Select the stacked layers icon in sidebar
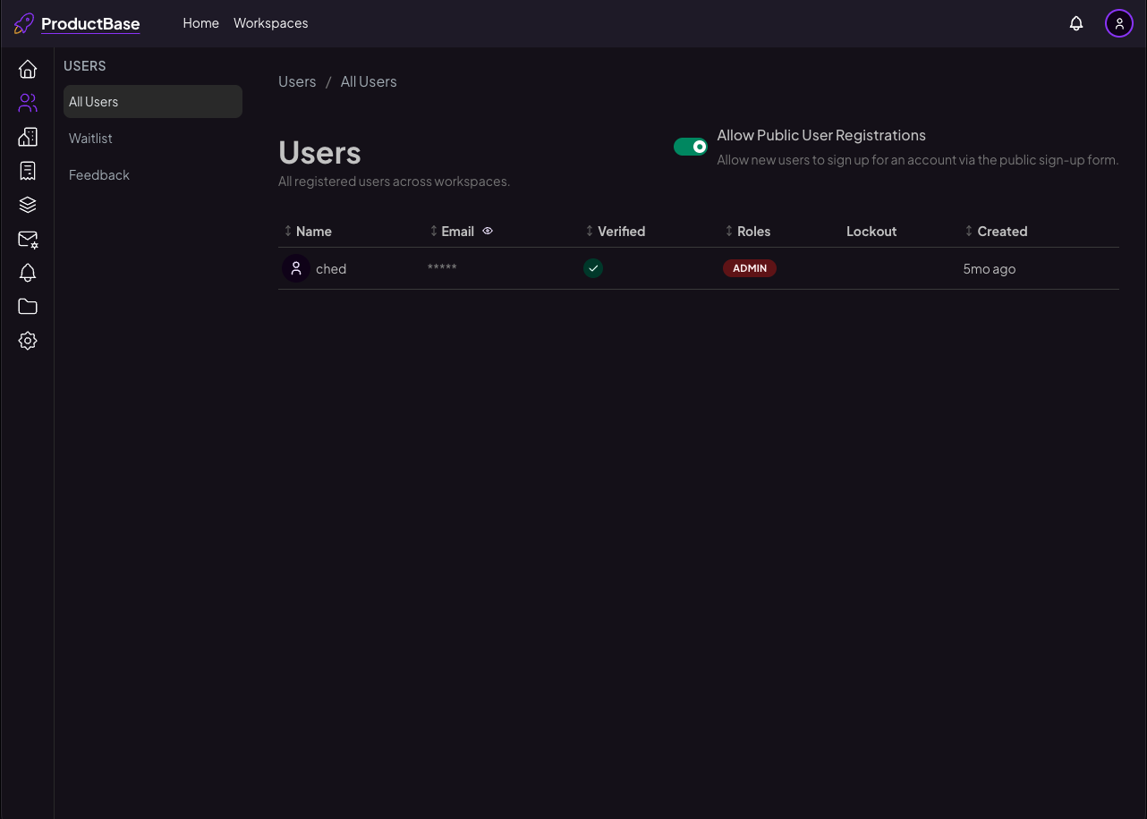This screenshot has width=1147, height=819. click(28, 205)
